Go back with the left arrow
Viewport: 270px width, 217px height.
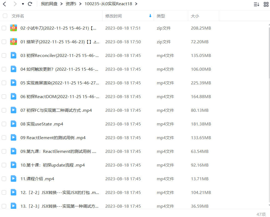click(x=5, y=4)
